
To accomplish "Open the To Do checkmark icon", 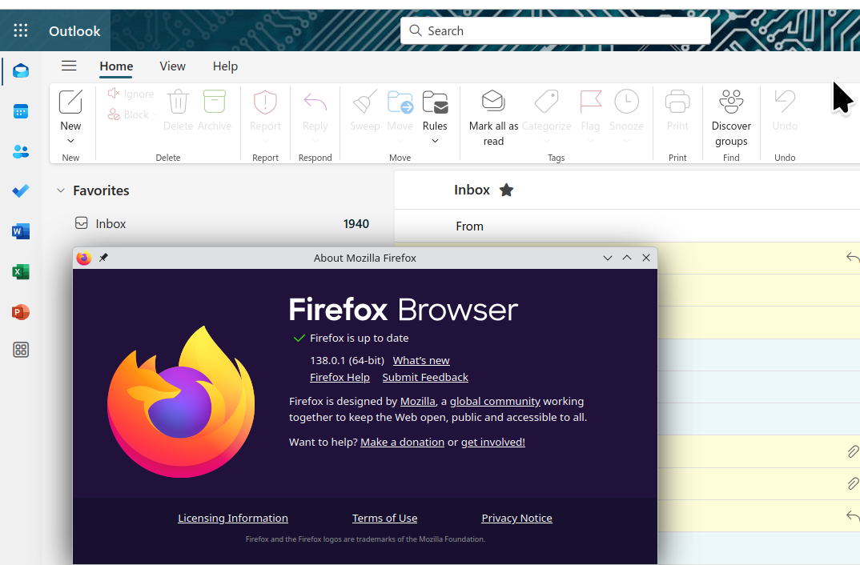I will click(x=21, y=190).
